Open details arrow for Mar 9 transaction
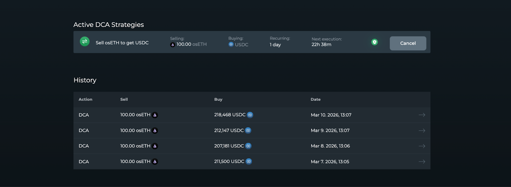This screenshot has height=187, width=511. (422, 131)
